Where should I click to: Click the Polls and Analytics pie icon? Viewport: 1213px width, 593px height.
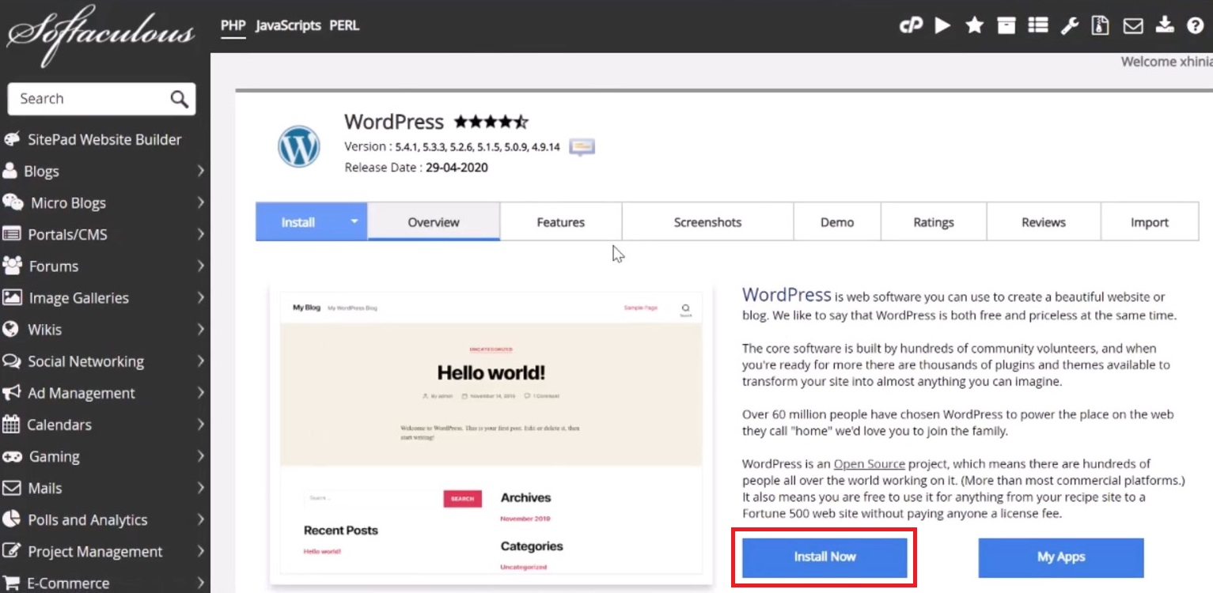[x=11, y=519]
